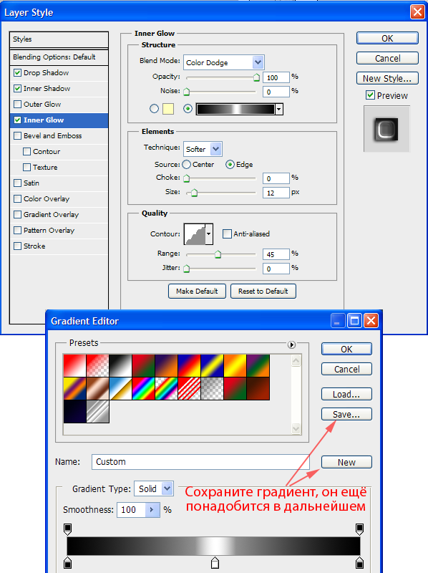Pick the red diagonal stripes gradient preset

[189, 388]
